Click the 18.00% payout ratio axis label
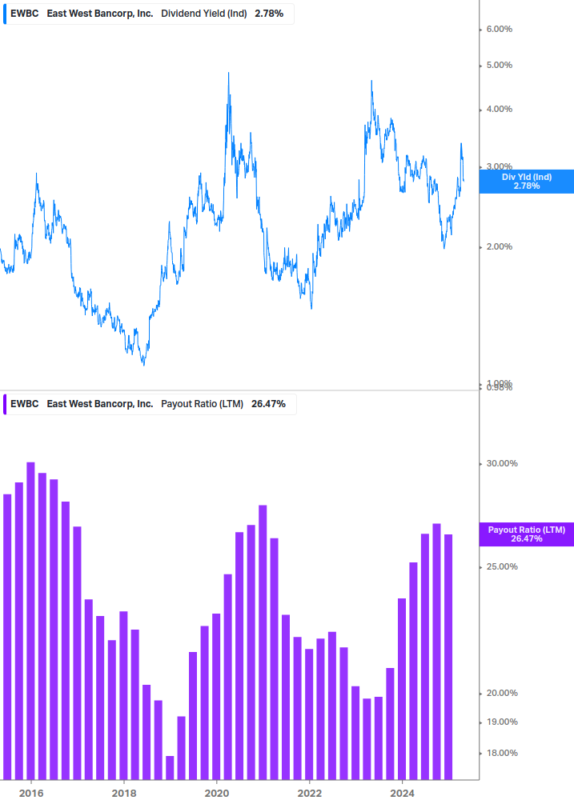The height and width of the screenshot is (804, 574). 502,754
